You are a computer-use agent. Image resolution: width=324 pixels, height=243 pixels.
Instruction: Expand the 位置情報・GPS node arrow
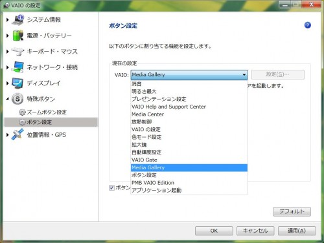(x=8, y=135)
